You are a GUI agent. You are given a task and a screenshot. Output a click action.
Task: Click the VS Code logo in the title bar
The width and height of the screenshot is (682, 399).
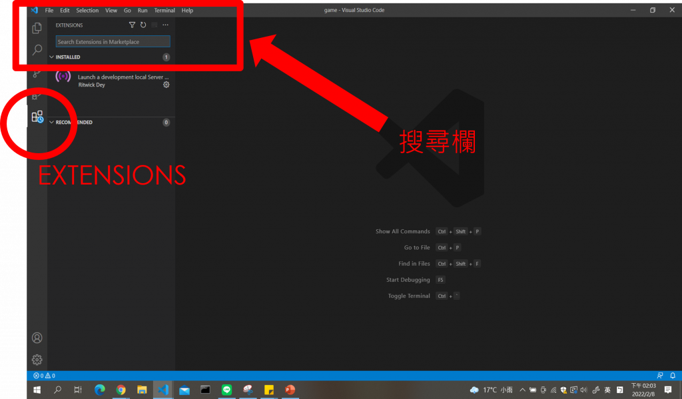pyautogui.click(x=35, y=10)
